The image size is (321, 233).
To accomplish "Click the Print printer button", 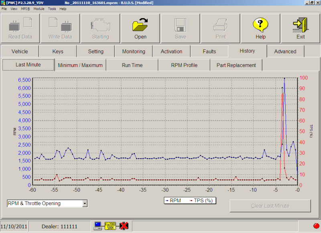I will point(220,28).
